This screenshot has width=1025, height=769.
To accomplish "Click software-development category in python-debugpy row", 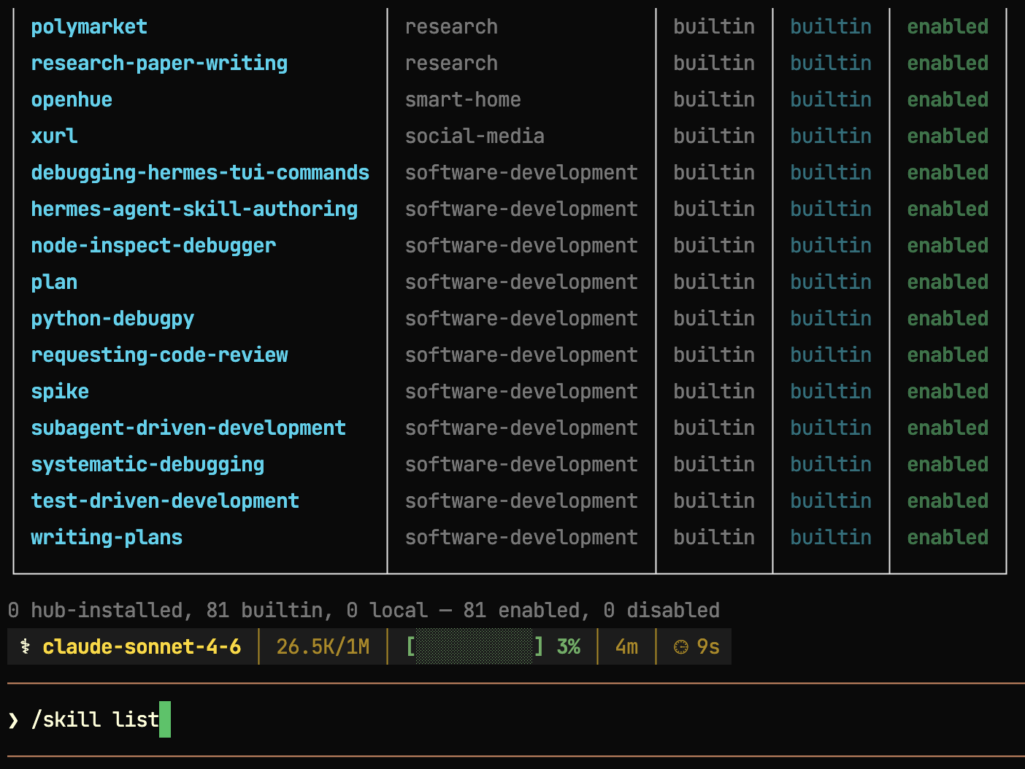I will point(521,319).
